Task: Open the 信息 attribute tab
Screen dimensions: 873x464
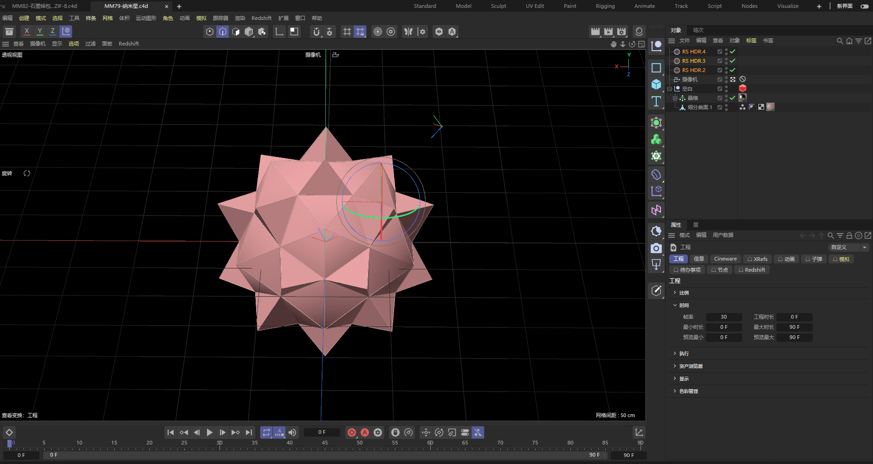Action: click(x=698, y=259)
